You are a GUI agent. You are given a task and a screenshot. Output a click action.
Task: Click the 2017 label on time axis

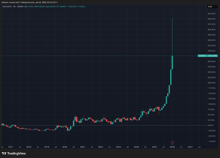[11, 147]
